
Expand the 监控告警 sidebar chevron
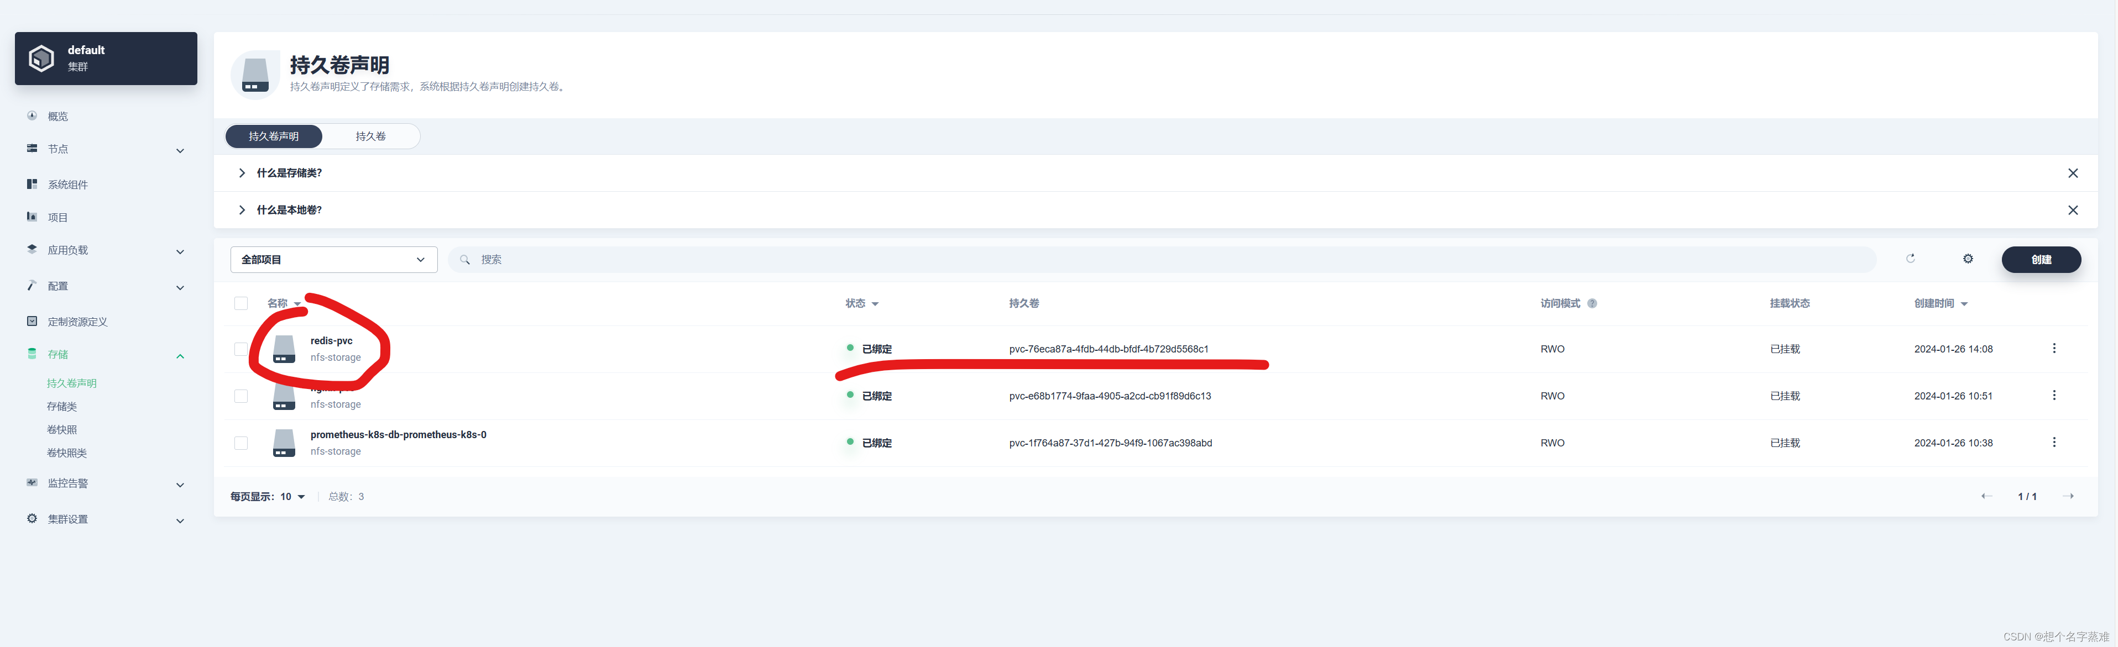180,485
